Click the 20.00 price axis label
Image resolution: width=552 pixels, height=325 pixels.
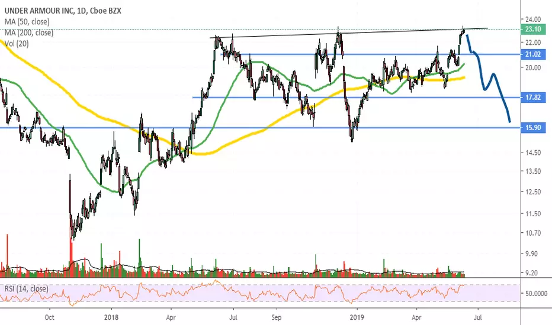point(532,68)
